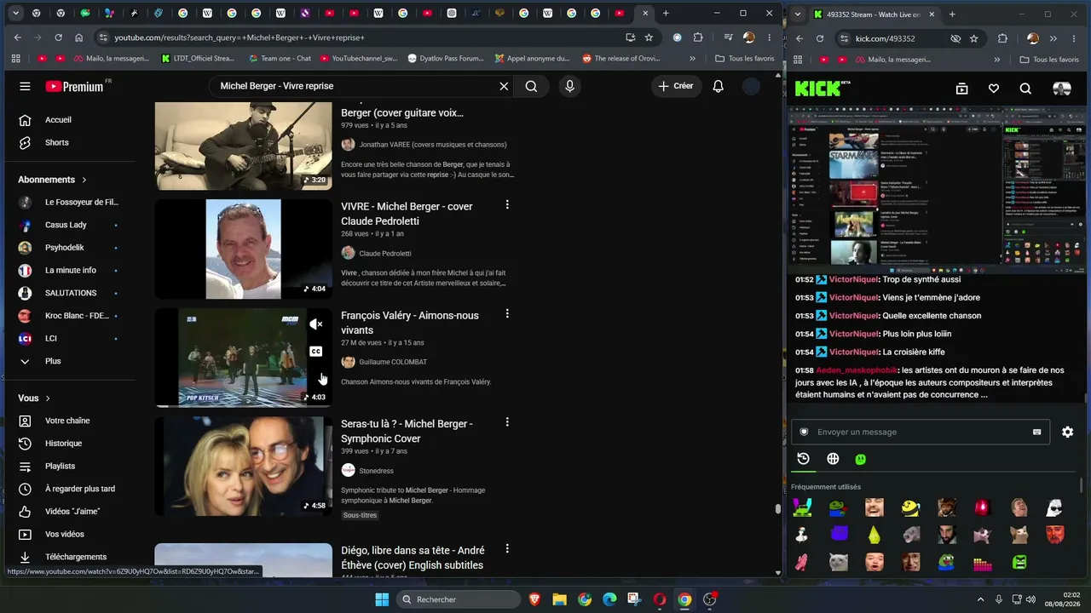The image size is (1091, 613).
Task: Open more options for Diégo André Éthève video
Action: click(x=507, y=549)
